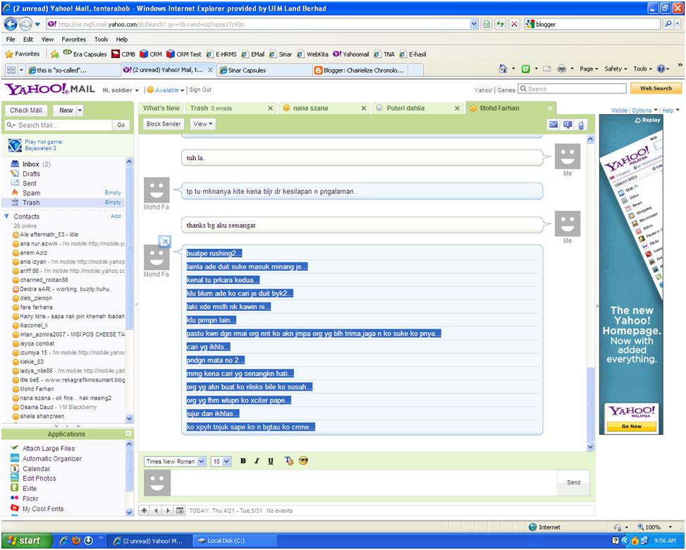Image resolution: width=686 pixels, height=550 pixels.
Task: Click the conversation scrollbar down arrow
Action: coord(590,447)
